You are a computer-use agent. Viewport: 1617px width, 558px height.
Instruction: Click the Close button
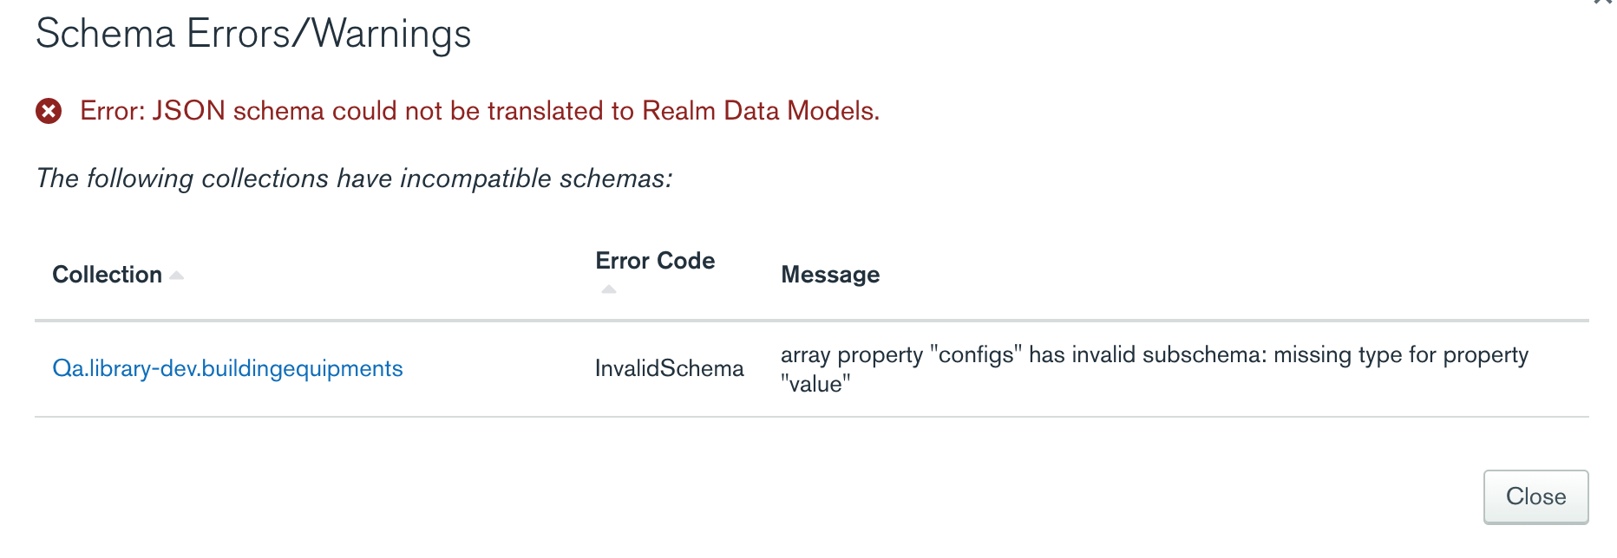click(1535, 496)
